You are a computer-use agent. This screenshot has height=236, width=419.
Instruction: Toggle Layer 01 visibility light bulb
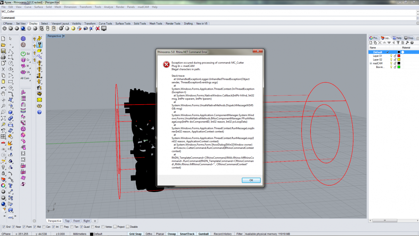coord(391,56)
